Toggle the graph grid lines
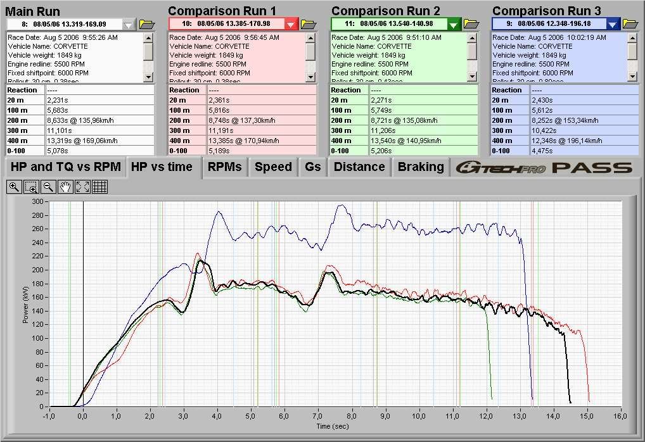This screenshot has height=442, width=645. coord(99,186)
